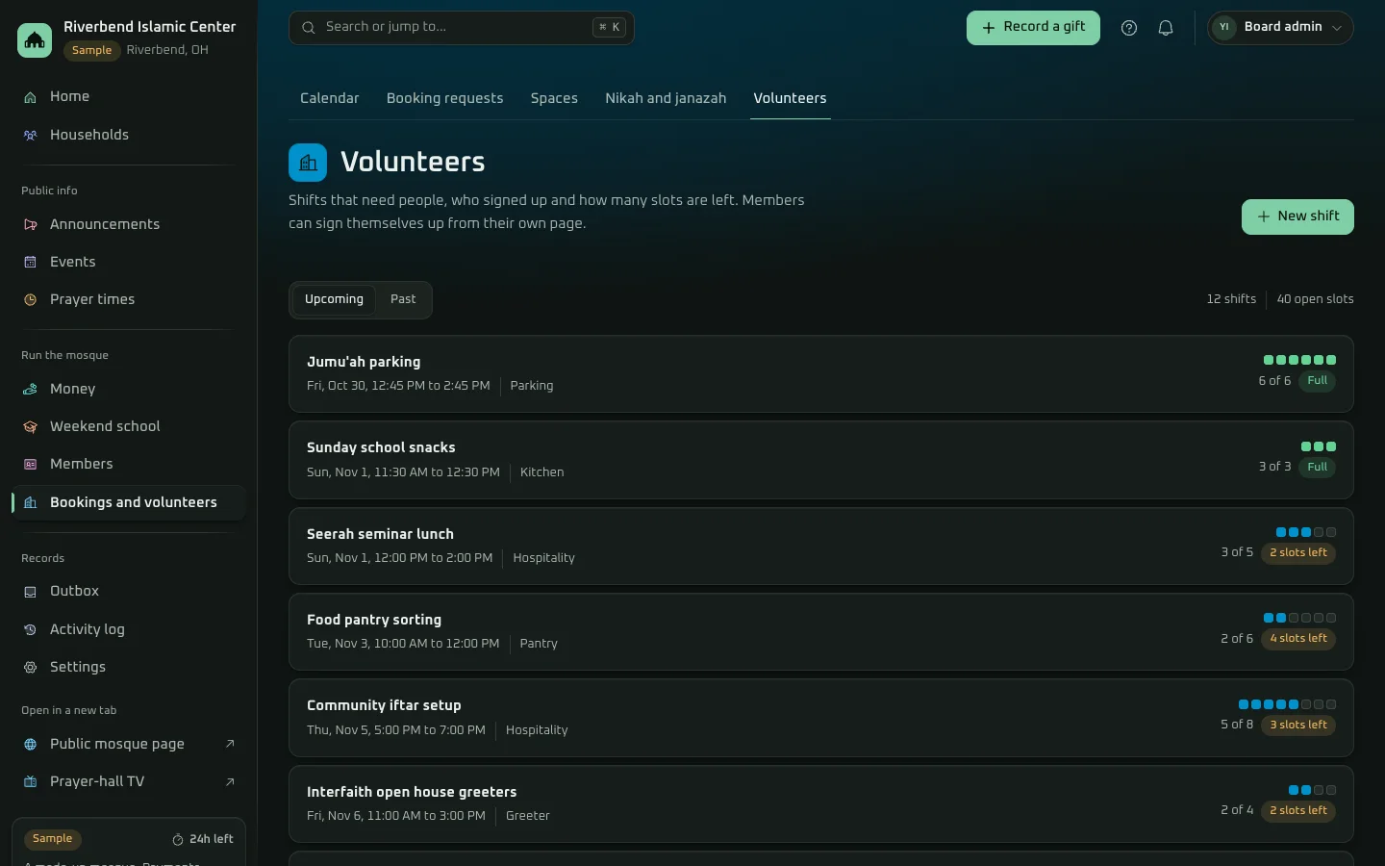Switch to the Spaces tab
1385x866 pixels.
click(554, 98)
